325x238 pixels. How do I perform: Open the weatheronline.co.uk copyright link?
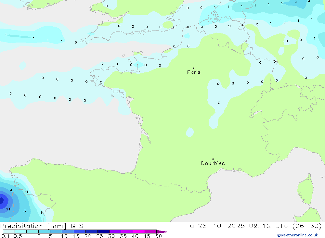[298, 235]
